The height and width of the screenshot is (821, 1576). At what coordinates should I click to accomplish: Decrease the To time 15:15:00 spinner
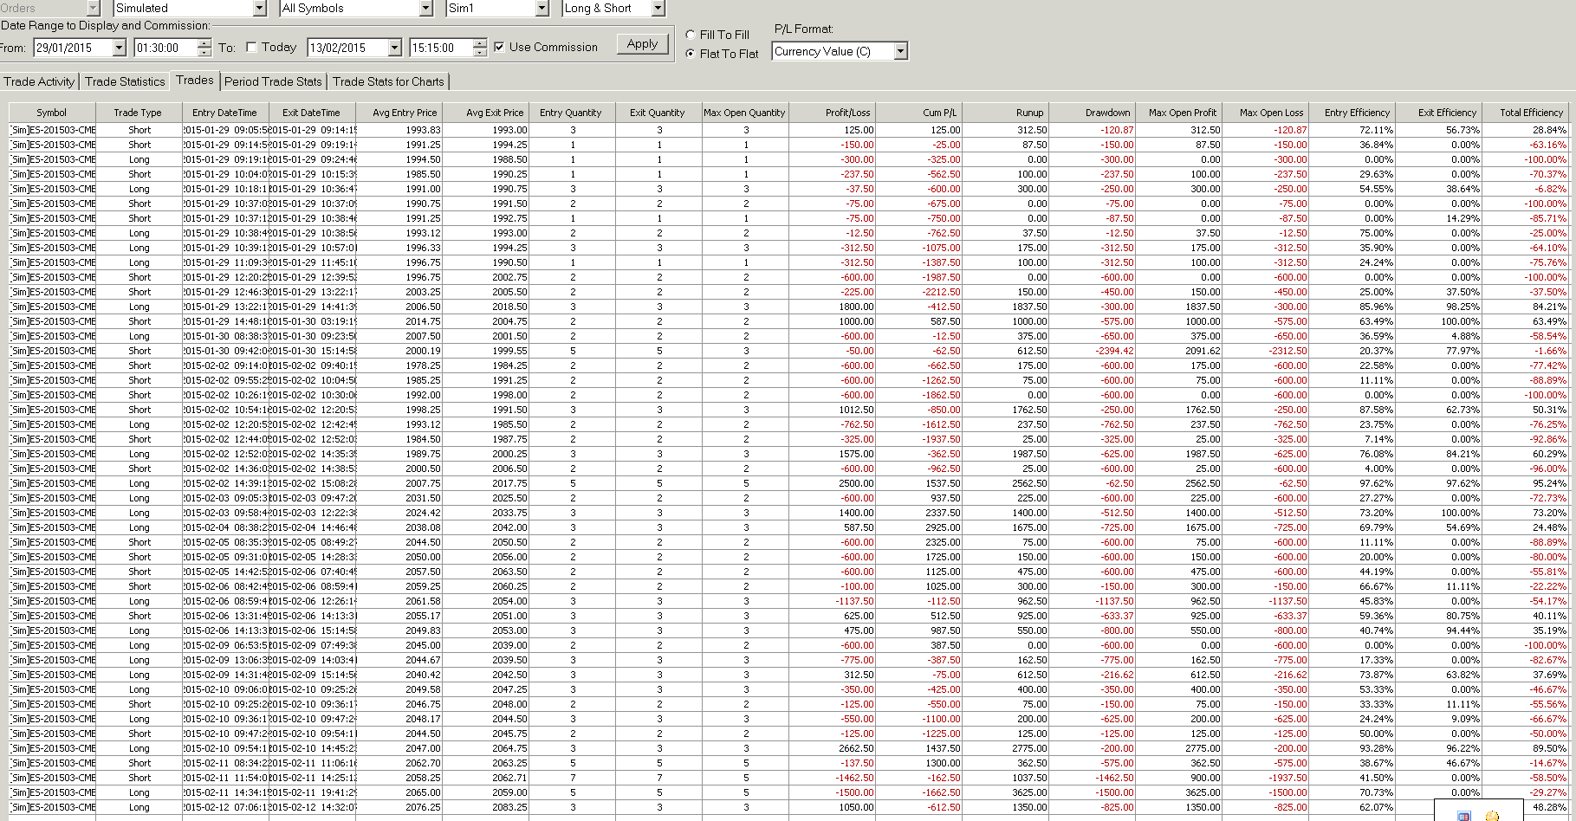[480, 53]
